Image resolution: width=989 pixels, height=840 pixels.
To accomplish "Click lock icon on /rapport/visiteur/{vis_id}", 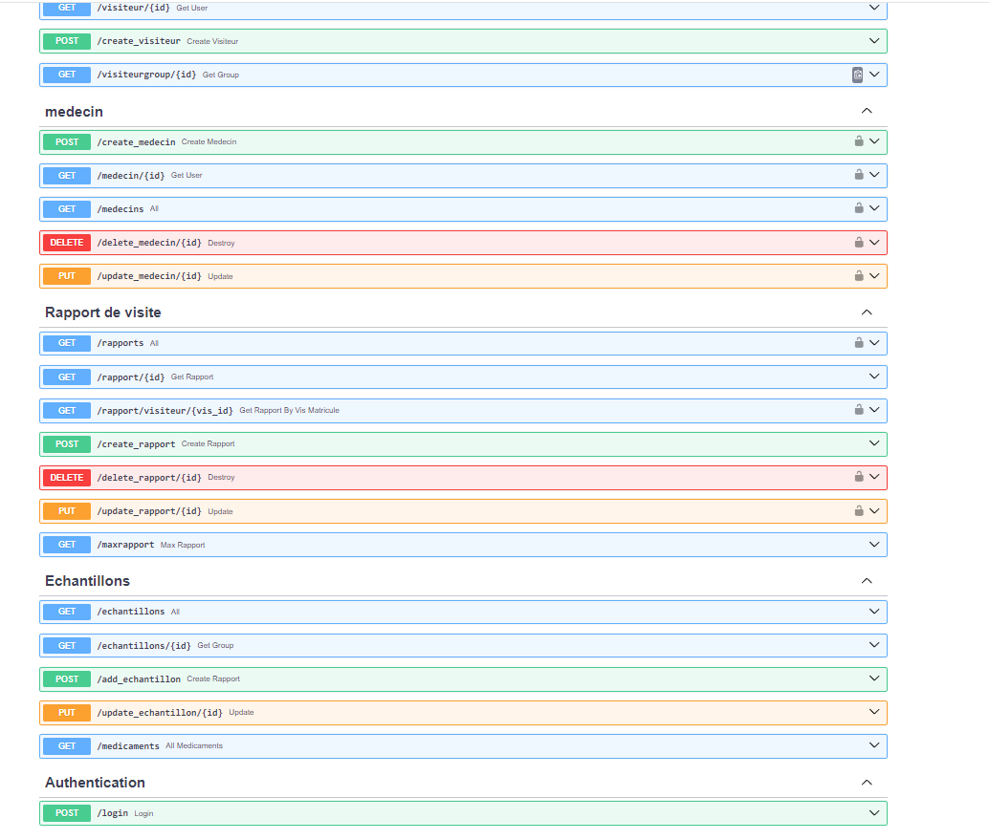I will [x=859, y=410].
